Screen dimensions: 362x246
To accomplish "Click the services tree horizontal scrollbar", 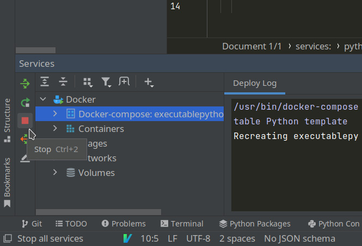I will [99, 212].
